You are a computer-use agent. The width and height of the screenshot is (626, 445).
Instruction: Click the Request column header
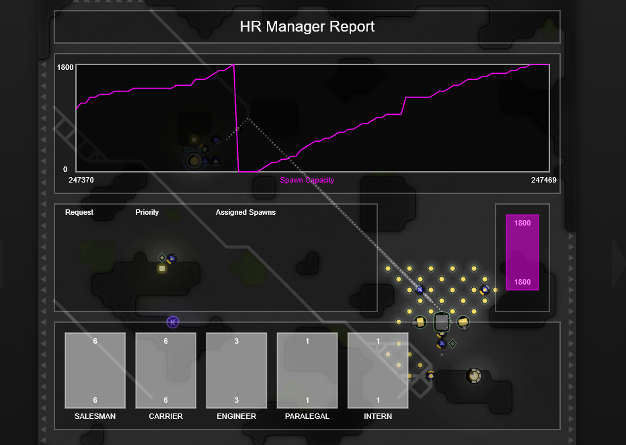coord(79,212)
